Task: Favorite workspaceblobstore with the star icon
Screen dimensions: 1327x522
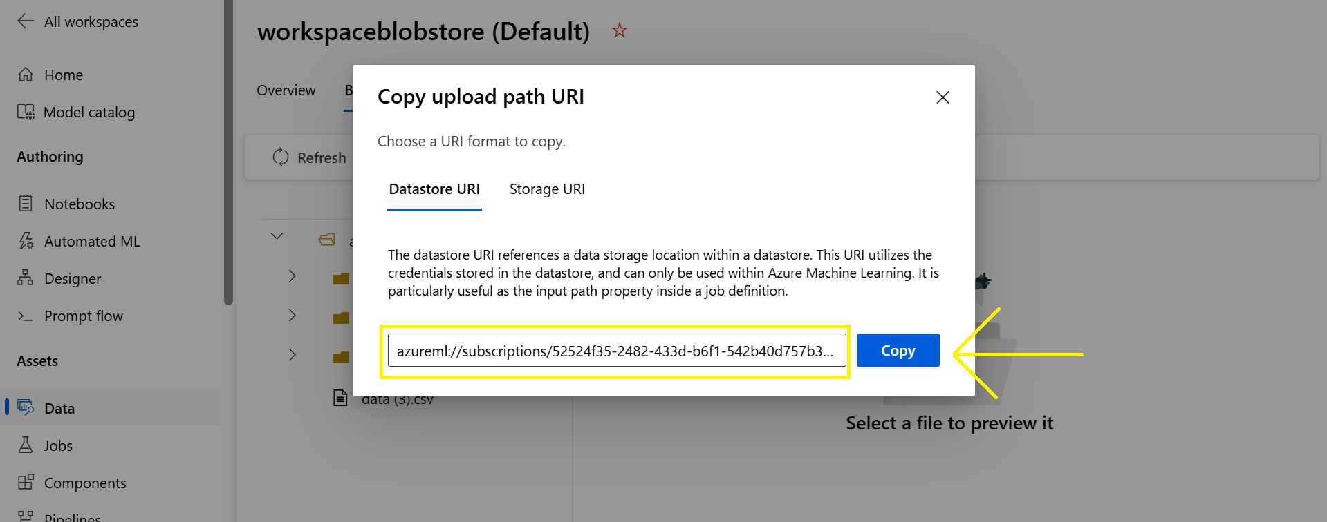Action: pos(620,30)
